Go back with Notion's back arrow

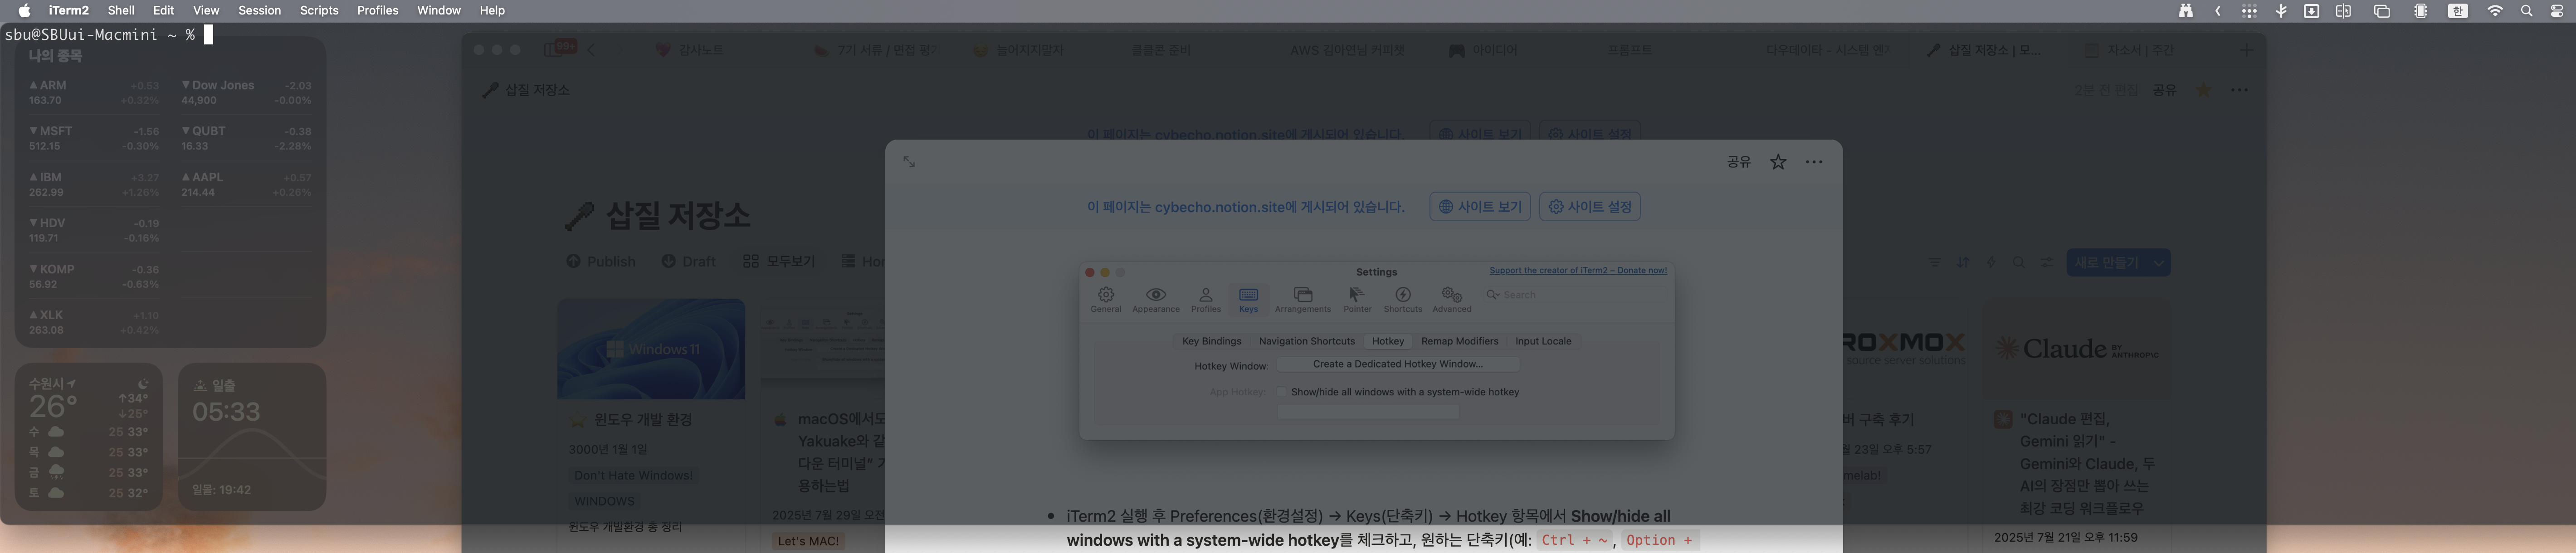591,49
